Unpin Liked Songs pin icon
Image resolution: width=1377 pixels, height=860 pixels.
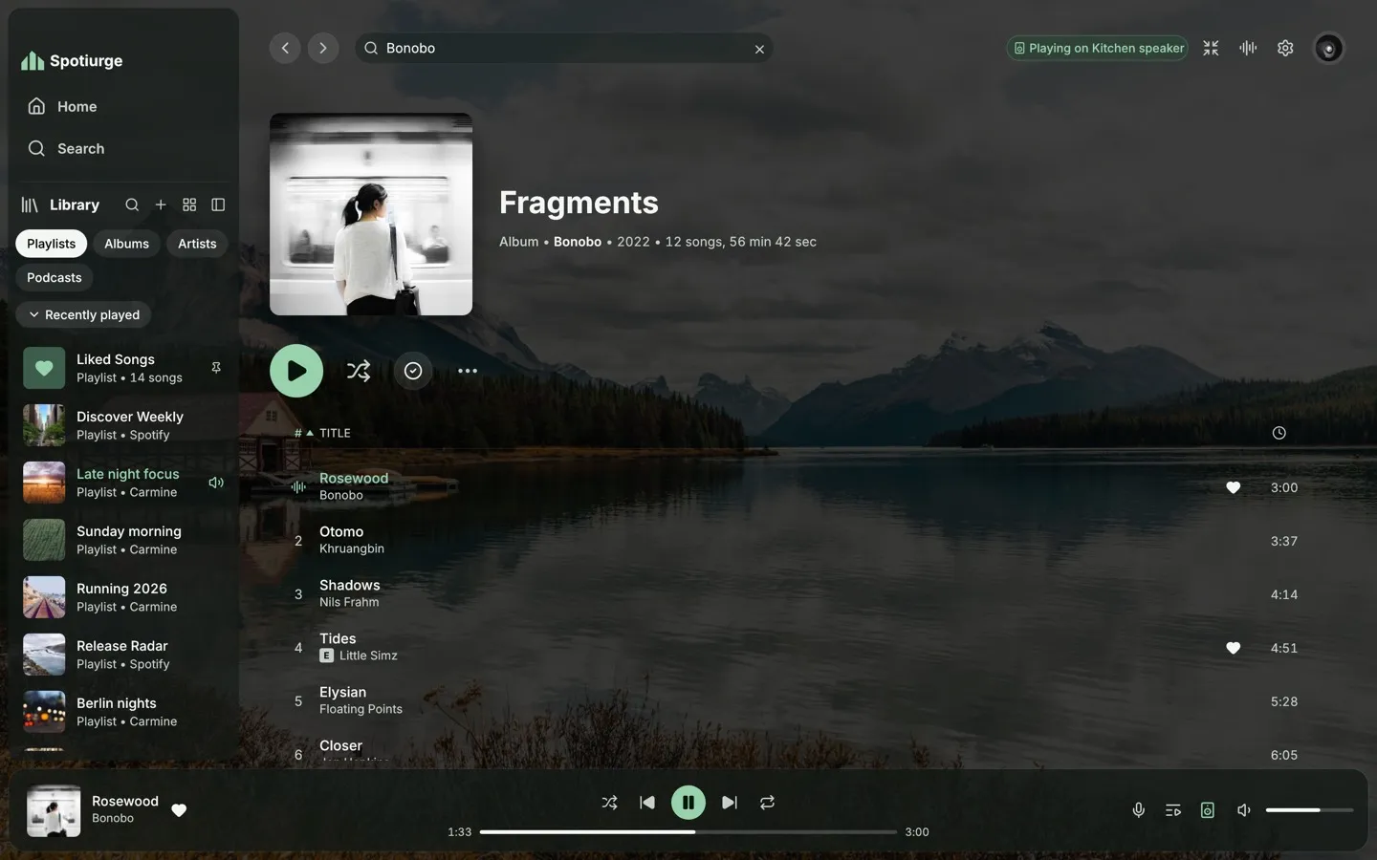click(216, 368)
